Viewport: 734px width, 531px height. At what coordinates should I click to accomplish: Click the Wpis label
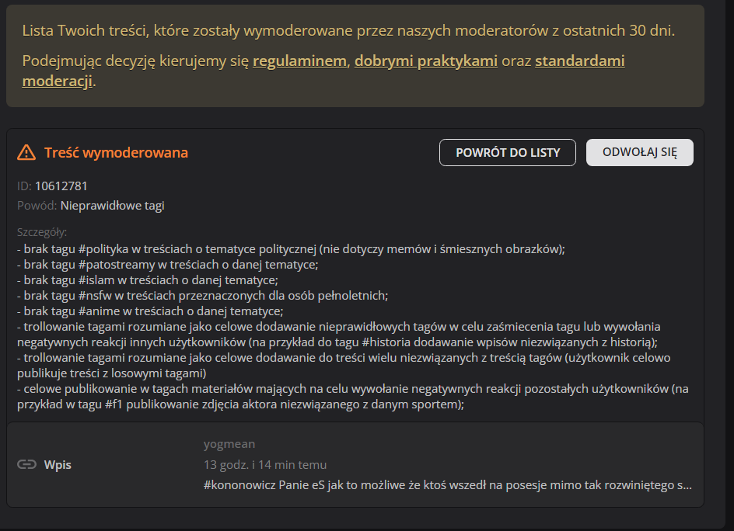(58, 464)
